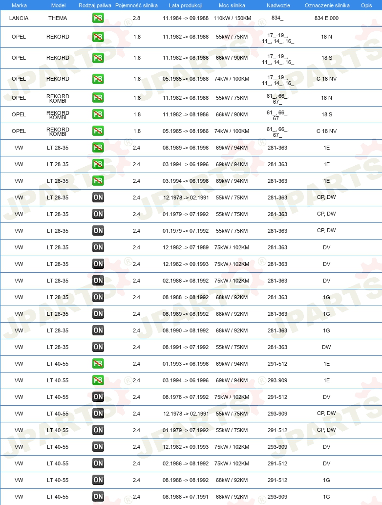
Task: Click petrol icon for REKORD KOMBI 18 S row
Action: (98, 114)
